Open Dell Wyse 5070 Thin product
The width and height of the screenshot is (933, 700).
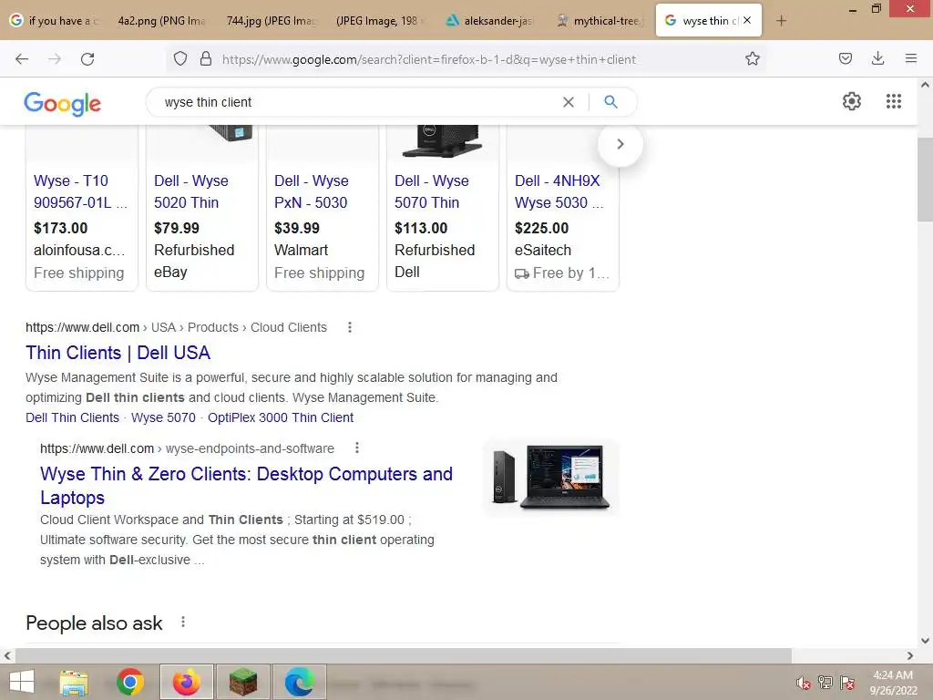pos(431,191)
